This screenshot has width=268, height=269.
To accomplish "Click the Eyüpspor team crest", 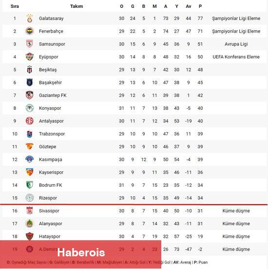I will coord(30,57).
